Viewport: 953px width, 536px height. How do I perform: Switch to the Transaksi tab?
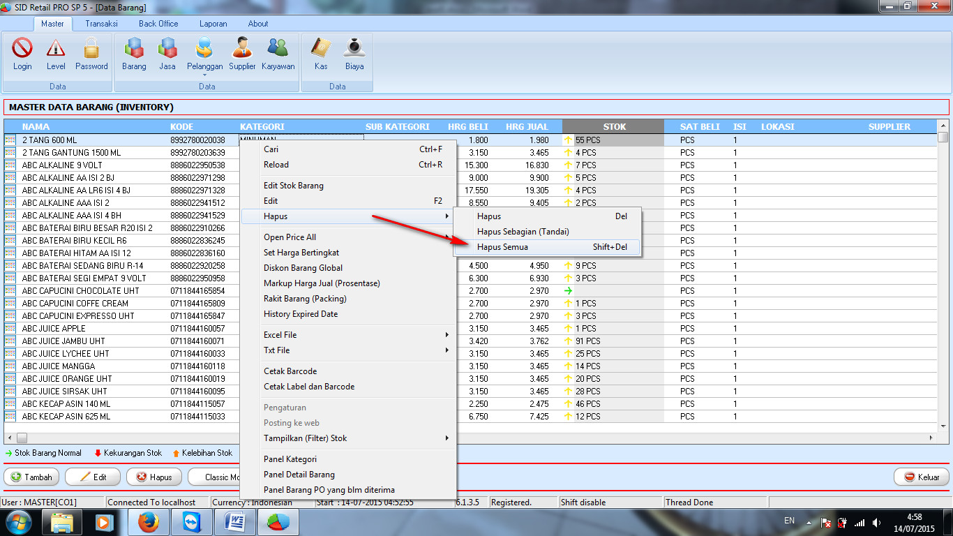pyautogui.click(x=104, y=23)
